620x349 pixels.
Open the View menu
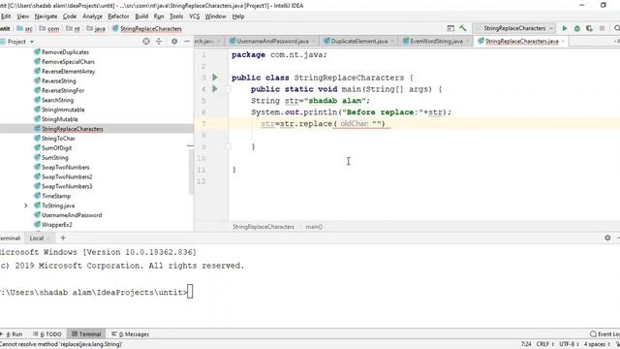(x=23, y=16)
